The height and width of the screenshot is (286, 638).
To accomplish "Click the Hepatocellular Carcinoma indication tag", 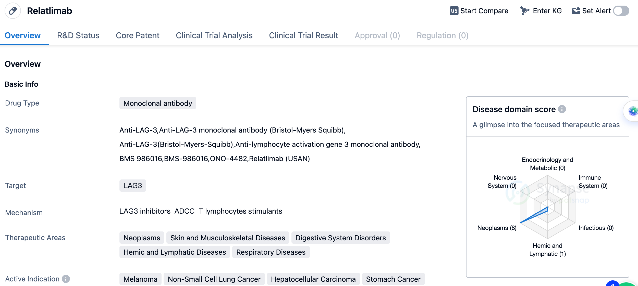I will tap(313, 279).
